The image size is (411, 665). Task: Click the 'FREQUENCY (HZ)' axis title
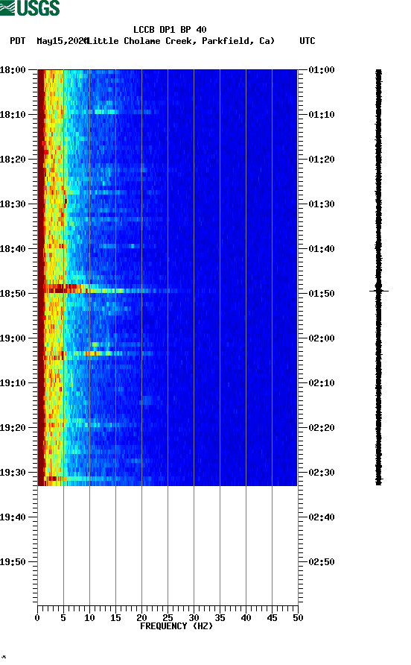(x=176, y=626)
